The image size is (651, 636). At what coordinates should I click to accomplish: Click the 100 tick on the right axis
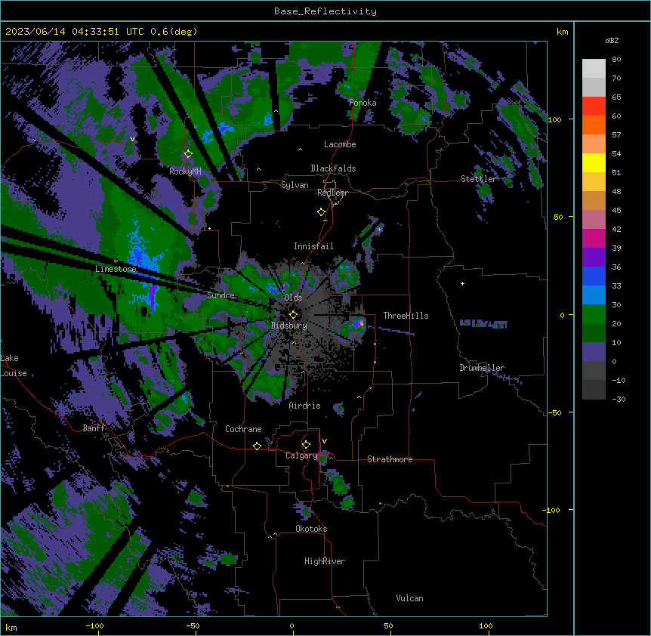point(554,119)
